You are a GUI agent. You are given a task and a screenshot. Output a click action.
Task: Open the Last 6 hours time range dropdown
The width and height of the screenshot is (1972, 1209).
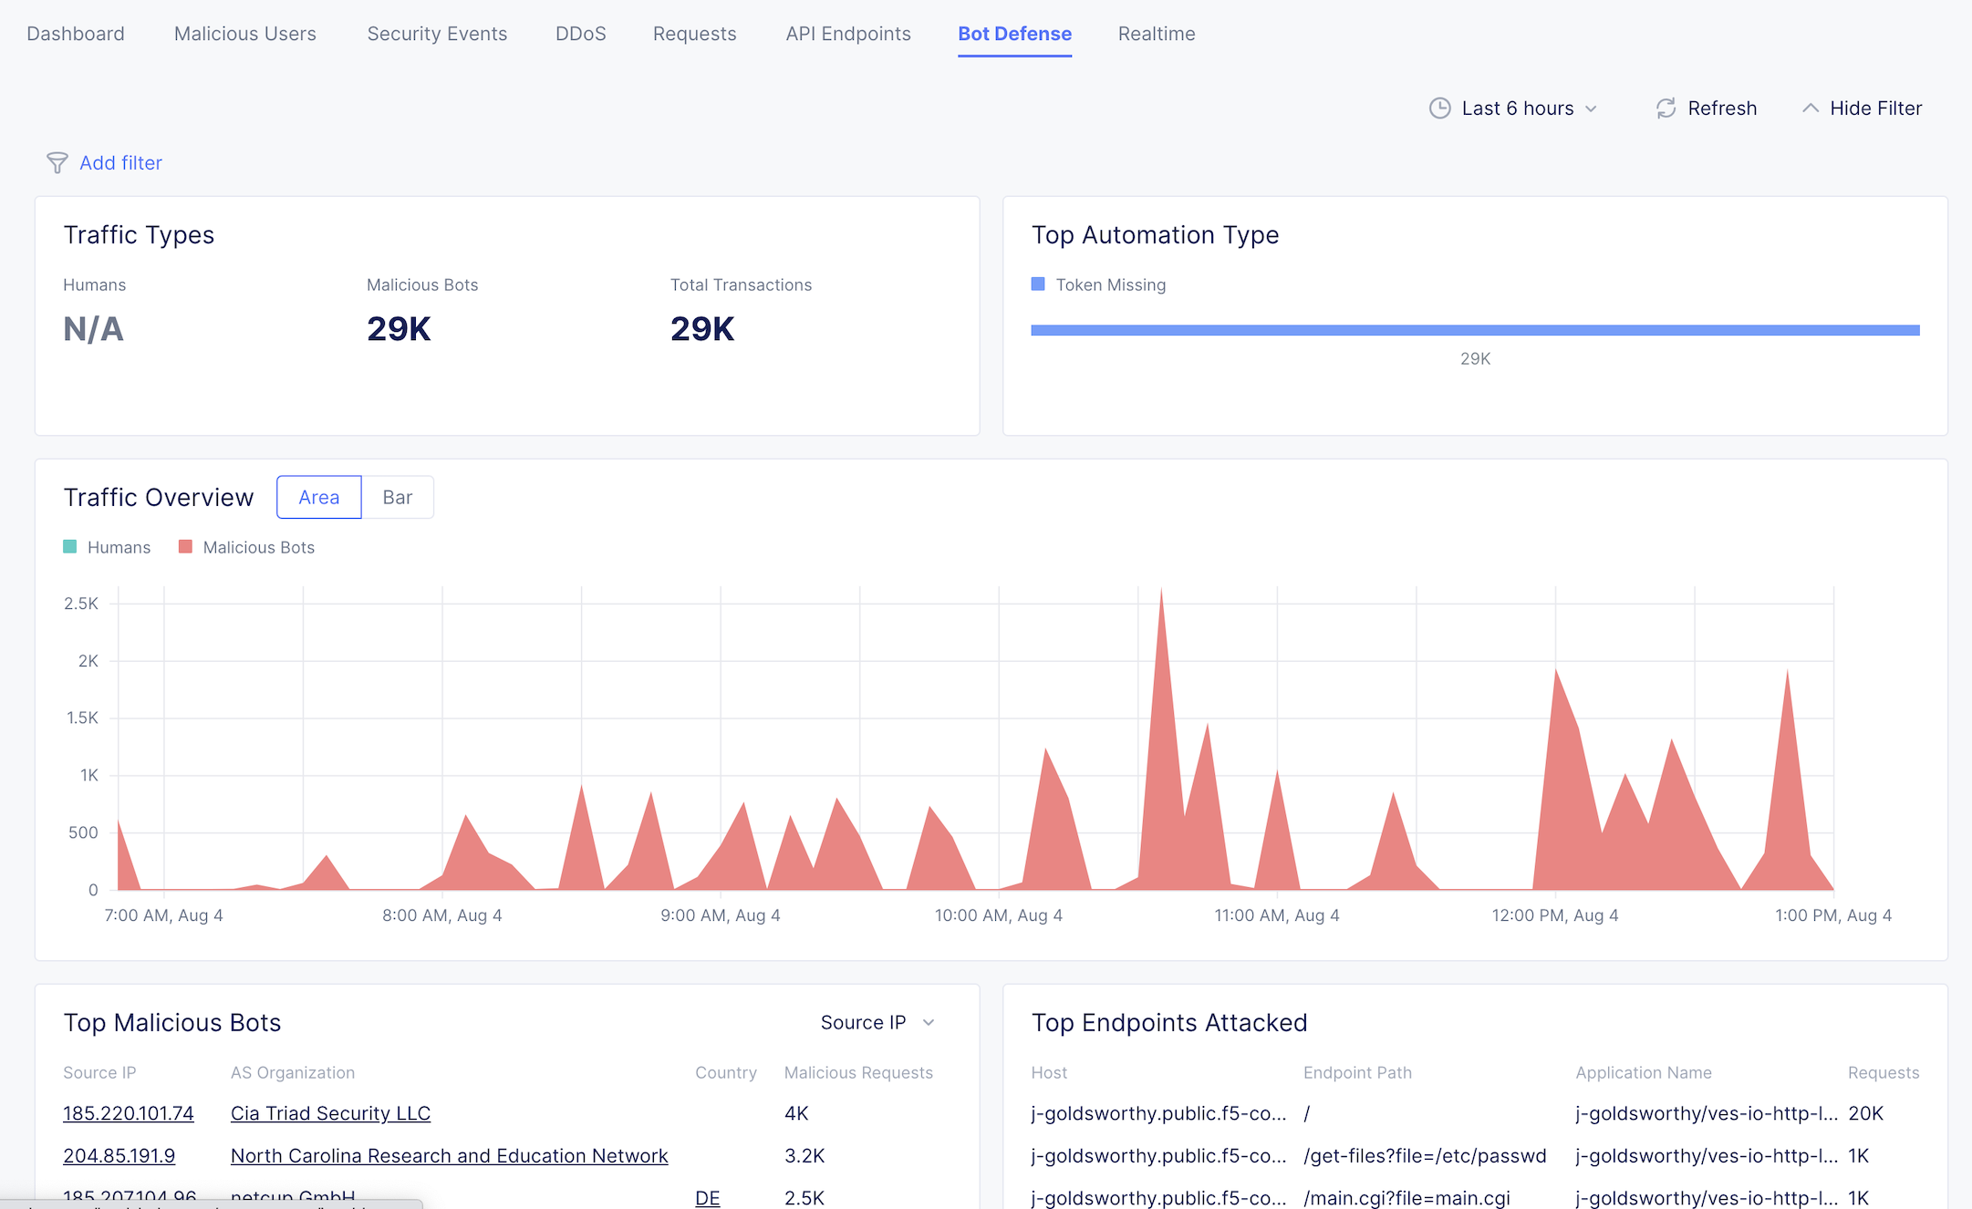click(x=1518, y=108)
